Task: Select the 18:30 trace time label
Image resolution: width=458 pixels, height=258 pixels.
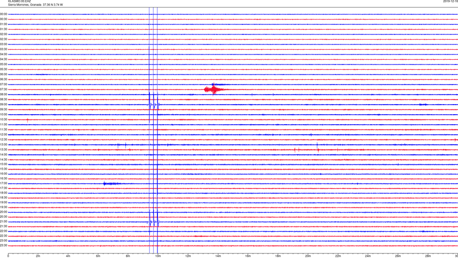Action: click(3, 198)
